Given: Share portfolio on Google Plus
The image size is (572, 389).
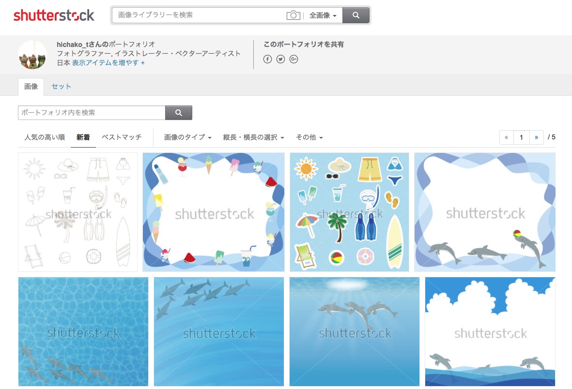Looking at the screenshot, I should point(294,59).
